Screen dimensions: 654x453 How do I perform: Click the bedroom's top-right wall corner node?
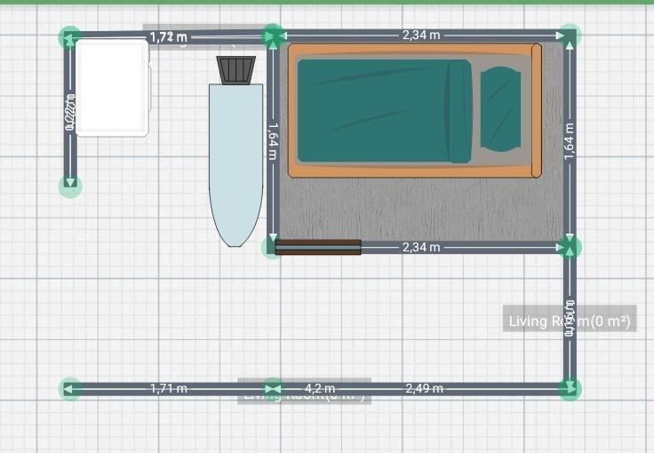pos(570,36)
